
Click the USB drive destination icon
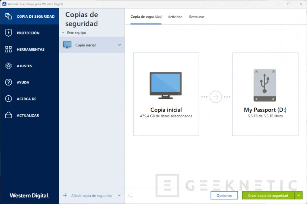point(265,85)
